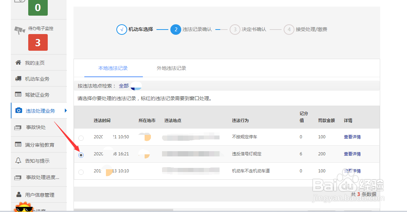
Task: Click the red 3 pending notification badge
Action: pos(38,42)
